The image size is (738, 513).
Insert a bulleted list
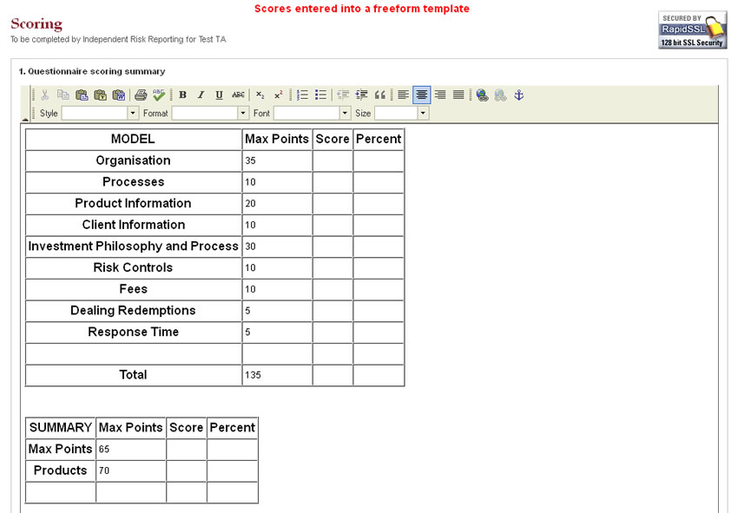coord(320,95)
